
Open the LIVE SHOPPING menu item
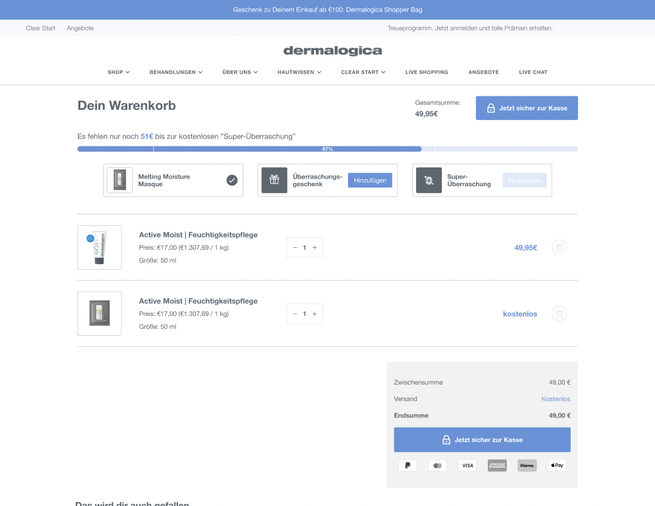pyautogui.click(x=426, y=72)
